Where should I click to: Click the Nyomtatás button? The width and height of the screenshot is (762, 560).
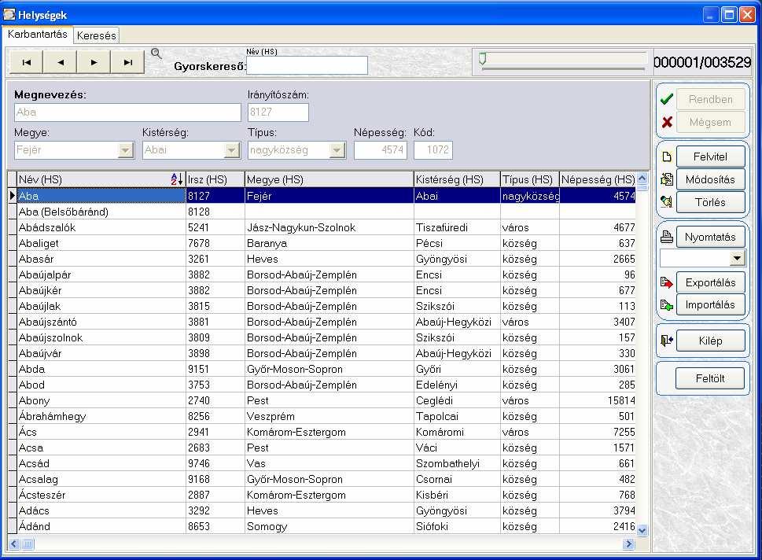click(x=710, y=237)
